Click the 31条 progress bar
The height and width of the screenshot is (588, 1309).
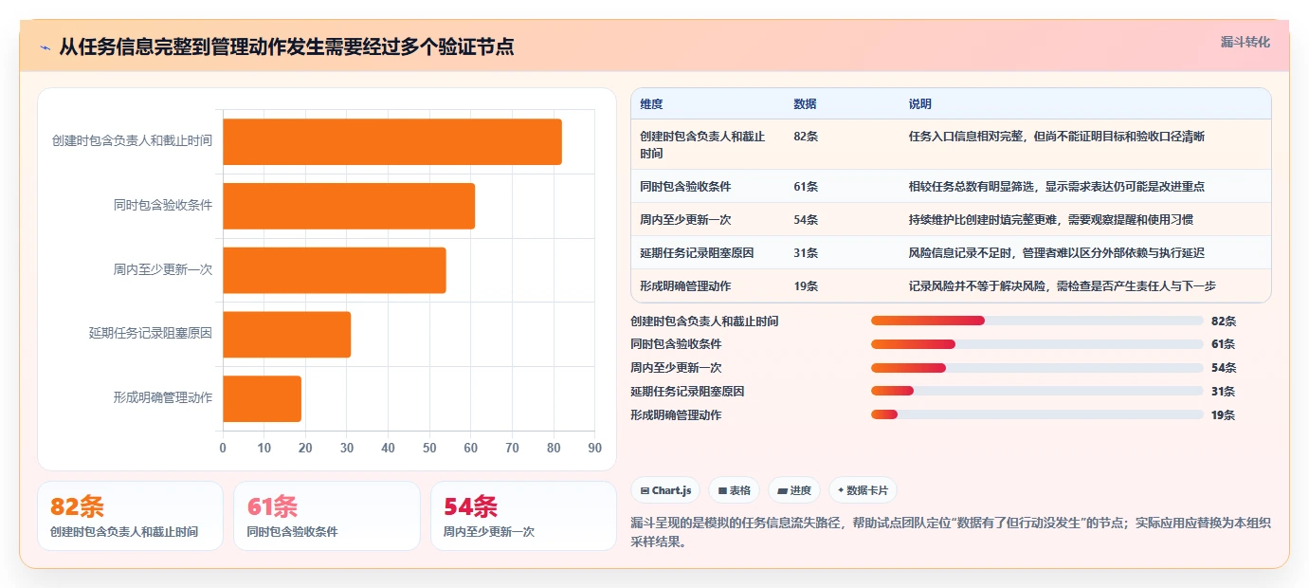point(1037,391)
